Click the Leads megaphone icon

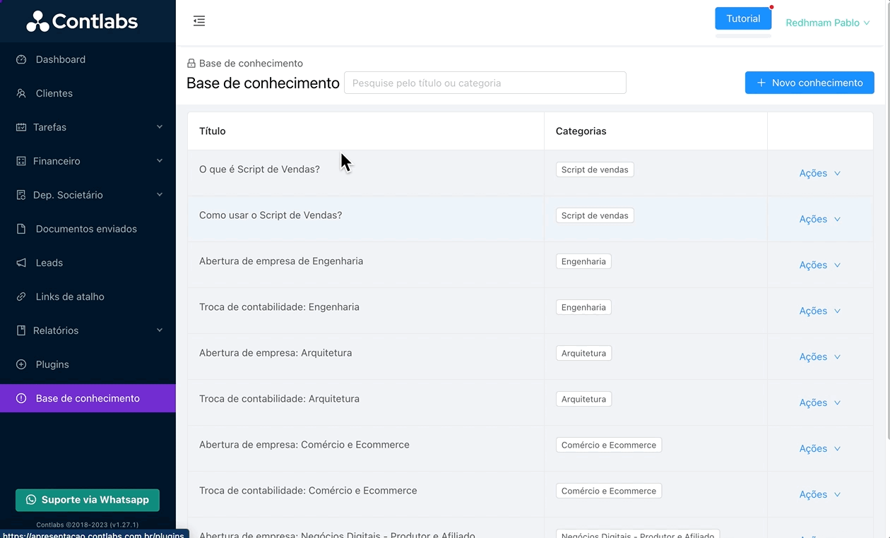[21, 263]
